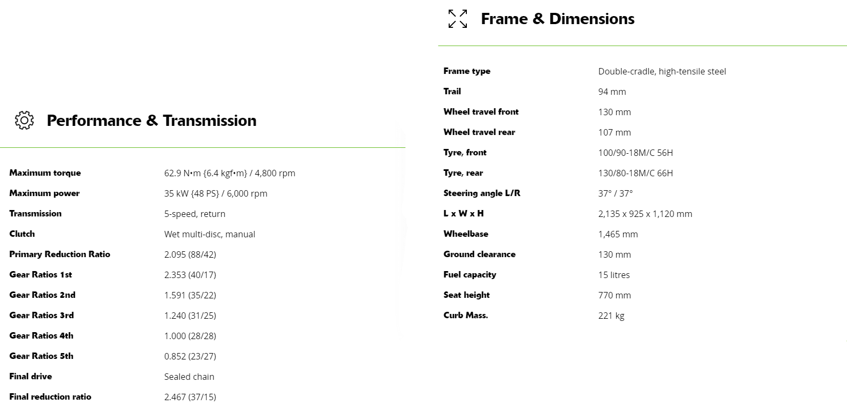Click the 62.9 N•m torque value
The height and width of the screenshot is (420, 847).
pyautogui.click(x=229, y=173)
